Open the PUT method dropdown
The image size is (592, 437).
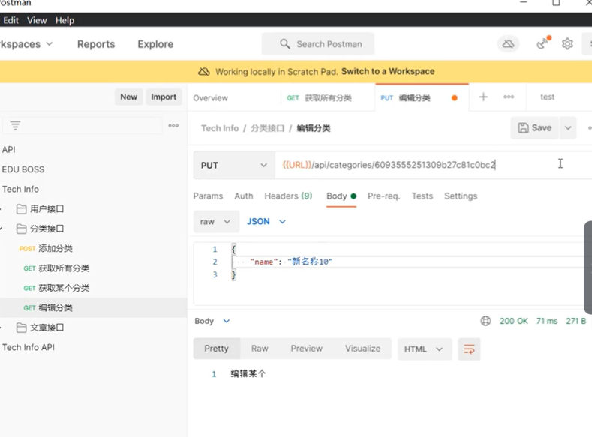click(234, 165)
